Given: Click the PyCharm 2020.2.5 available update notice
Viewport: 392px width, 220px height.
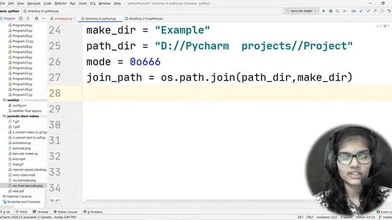Looking at the screenshot, I should pyautogui.click(x=38, y=218).
